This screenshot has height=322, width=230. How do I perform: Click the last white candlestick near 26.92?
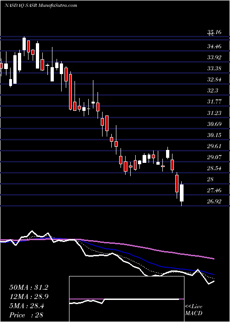point(182,193)
